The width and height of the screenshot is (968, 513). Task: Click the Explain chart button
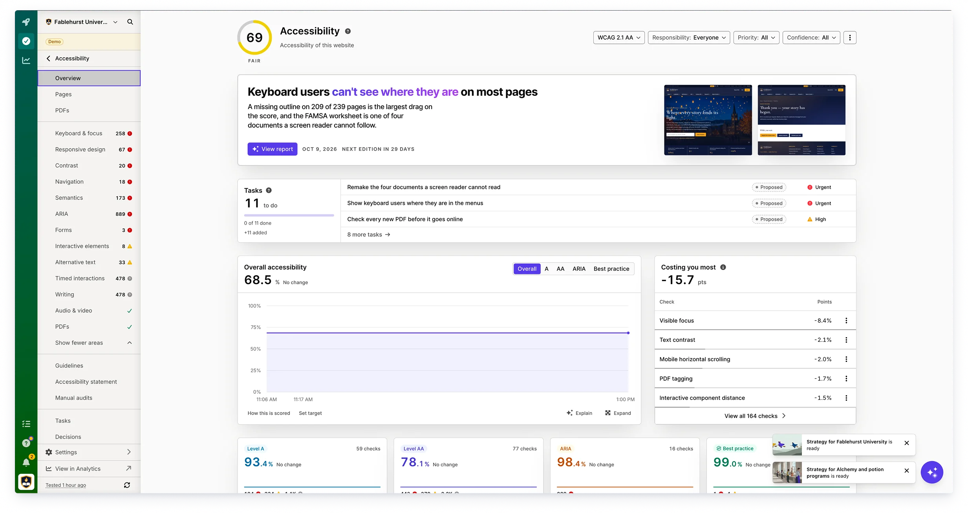579,413
